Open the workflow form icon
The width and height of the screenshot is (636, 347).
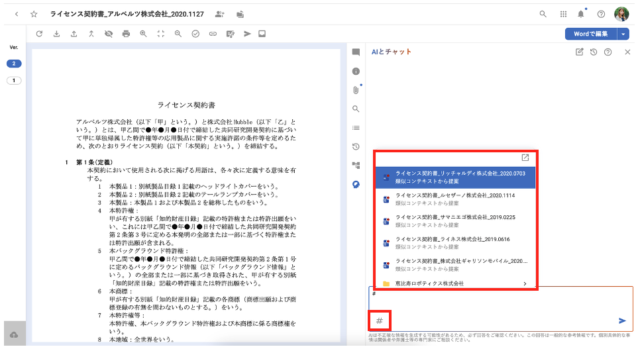231,34
